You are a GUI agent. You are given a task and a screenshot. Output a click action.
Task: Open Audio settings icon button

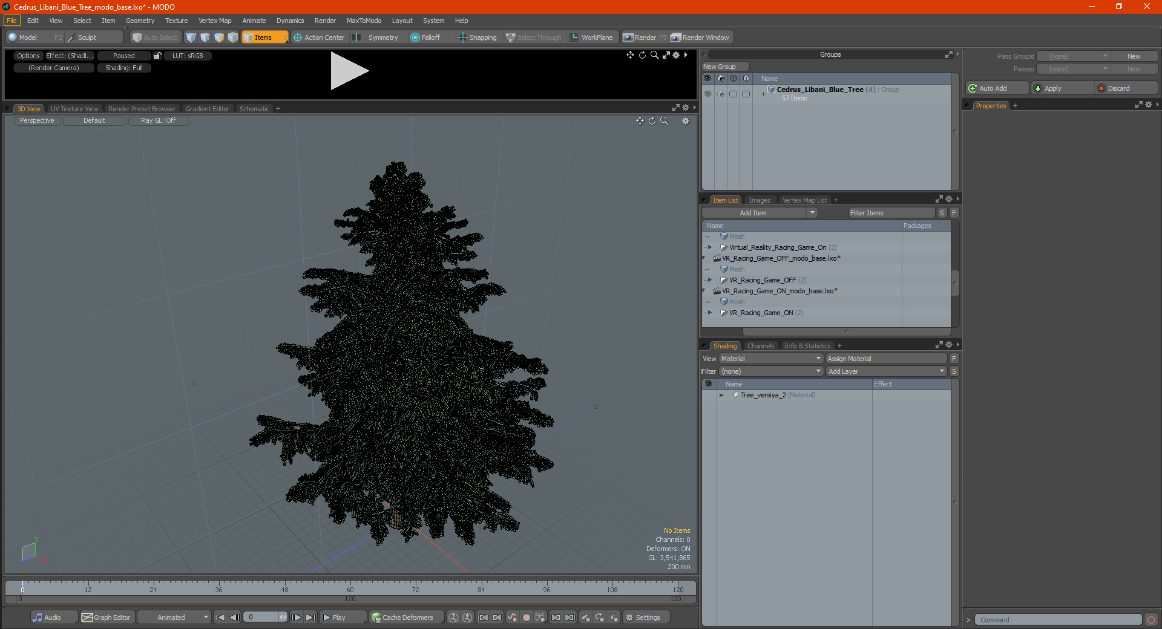tap(54, 618)
